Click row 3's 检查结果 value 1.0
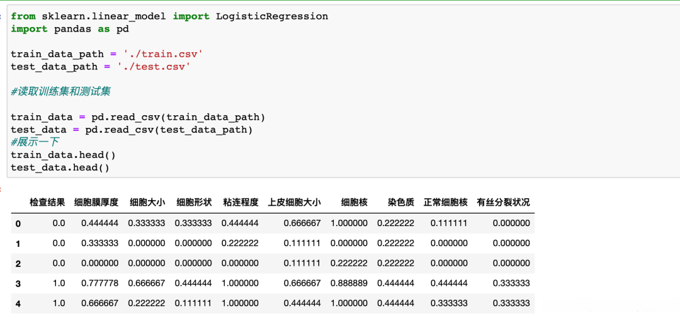 (x=59, y=283)
